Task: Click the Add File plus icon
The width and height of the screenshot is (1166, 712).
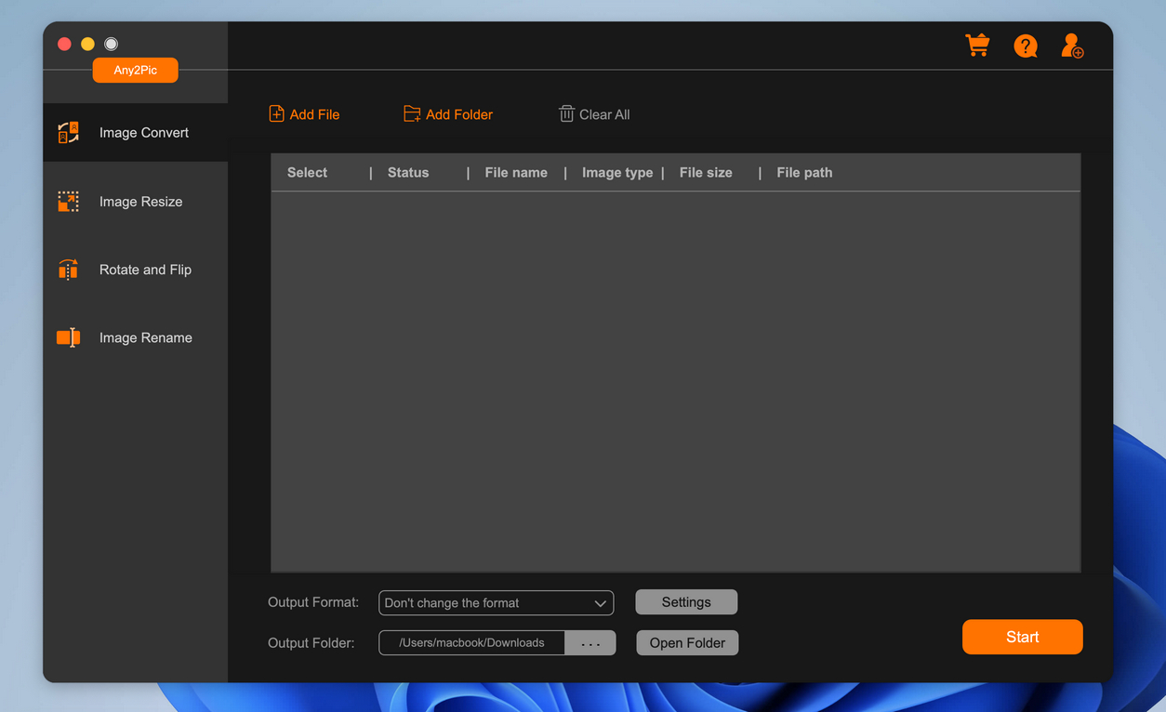Action: [x=275, y=112]
